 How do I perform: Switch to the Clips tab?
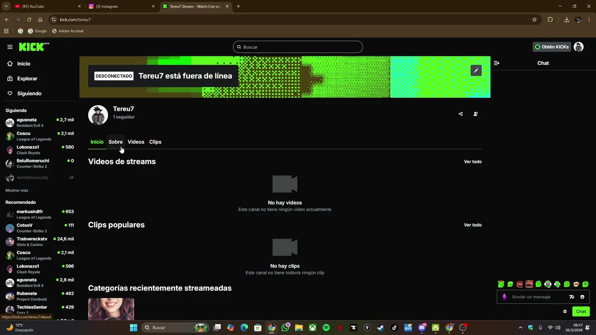(x=155, y=142)
